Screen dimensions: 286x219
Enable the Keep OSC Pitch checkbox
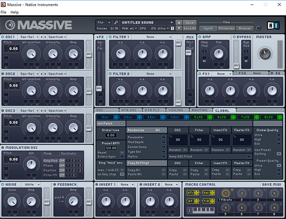tap(249, 156)
